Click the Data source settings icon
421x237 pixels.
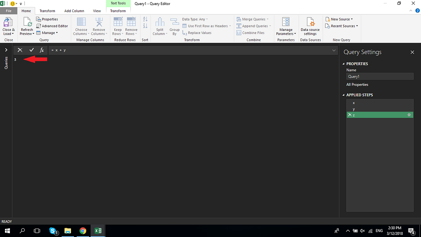coord(310,26)
